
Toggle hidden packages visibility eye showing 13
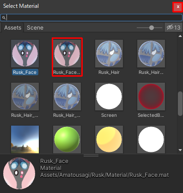pos(173,28)
